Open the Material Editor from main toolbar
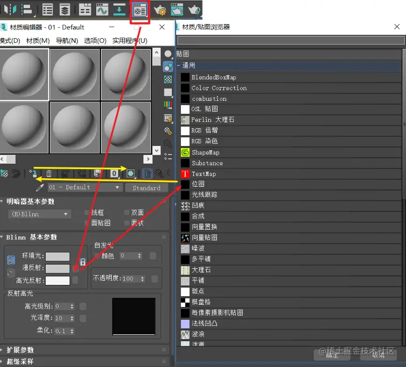The height and width of the screenshot is (367, 406). tap(140, 11)
